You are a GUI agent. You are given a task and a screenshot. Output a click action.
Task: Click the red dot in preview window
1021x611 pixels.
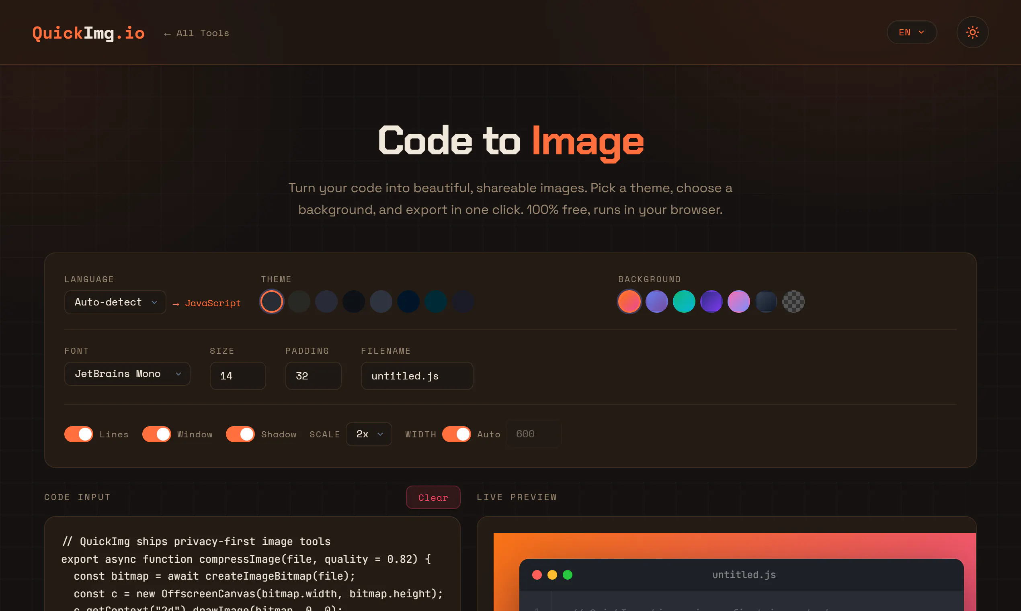point(537,575)
